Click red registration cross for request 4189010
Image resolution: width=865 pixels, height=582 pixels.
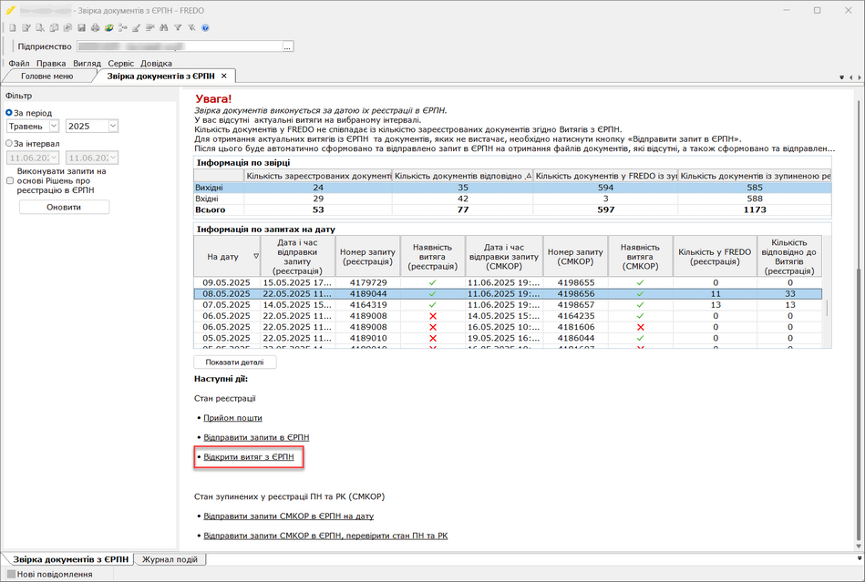pyautogui.click(x=432, y=338)
